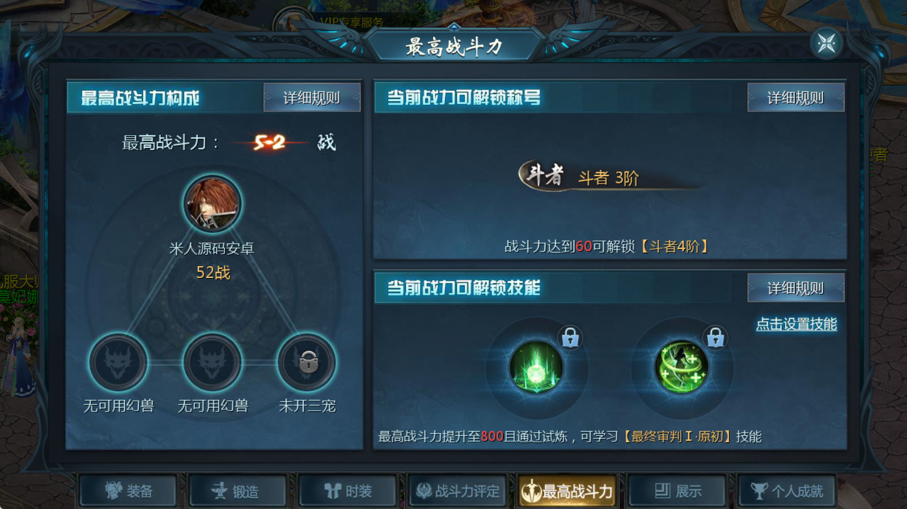Open 详细规则 for 最高战斗力构成
Image resolution: width=907 pixels, height=509 pixels.
point(312,98)
